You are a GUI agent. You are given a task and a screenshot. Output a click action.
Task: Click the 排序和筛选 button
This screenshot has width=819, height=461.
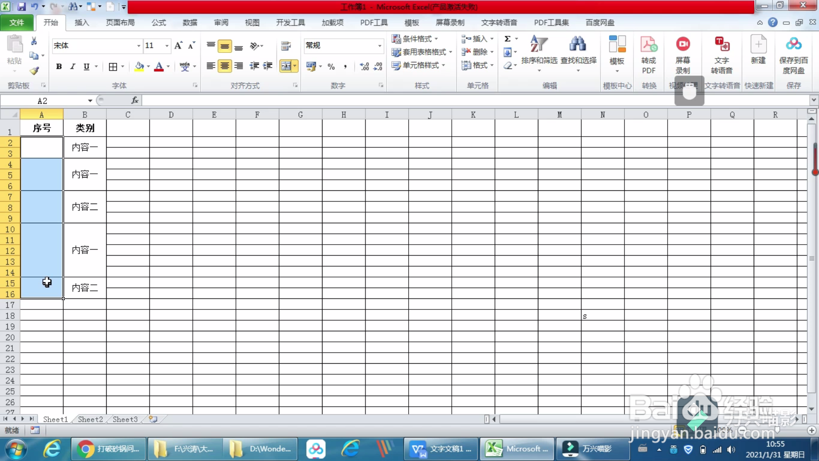click(539, 60)
